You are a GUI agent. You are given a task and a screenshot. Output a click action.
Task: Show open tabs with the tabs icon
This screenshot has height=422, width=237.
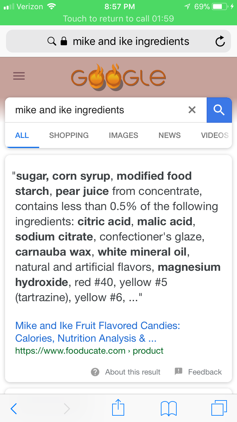click(219, 408)
